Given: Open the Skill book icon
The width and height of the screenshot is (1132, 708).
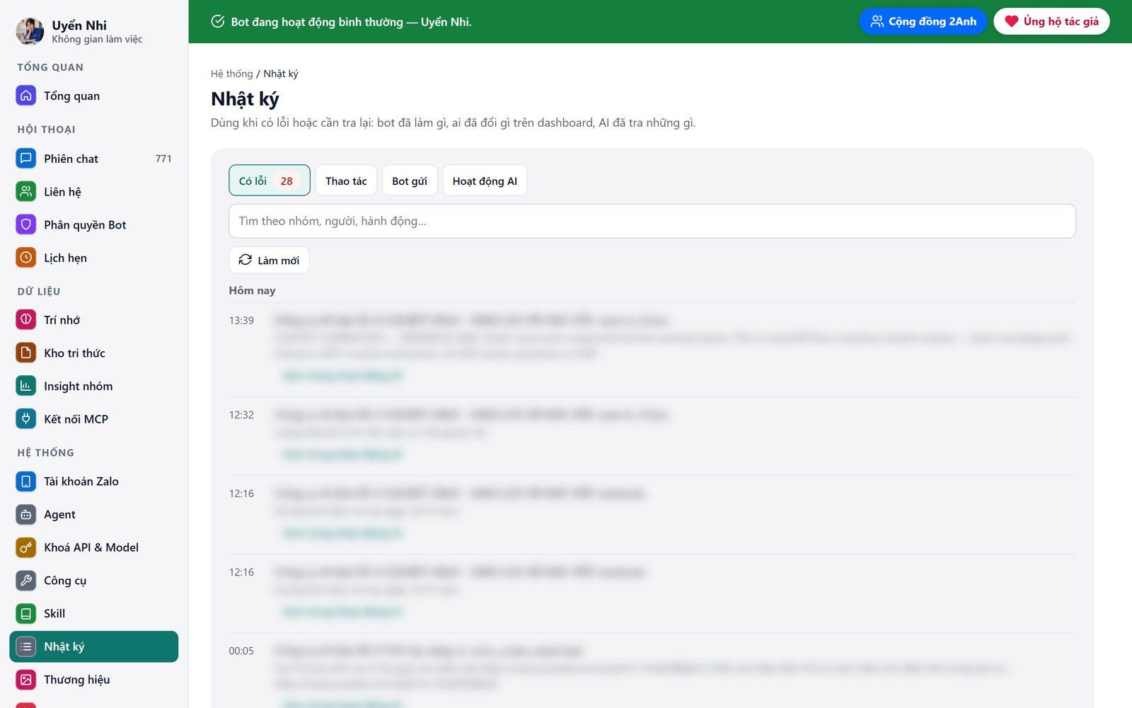Looking at the screenshot, I should [x=26, y=614].
